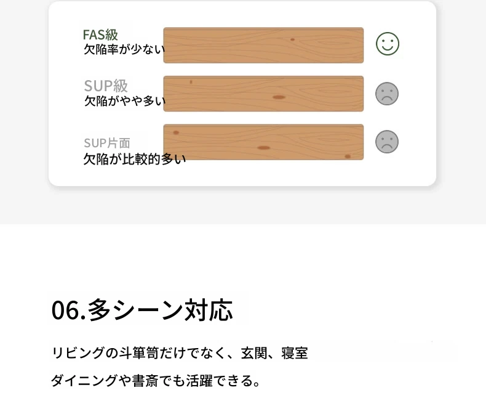
Task: Click the 欠陥率が少ない description text
Action: point(124,49)
